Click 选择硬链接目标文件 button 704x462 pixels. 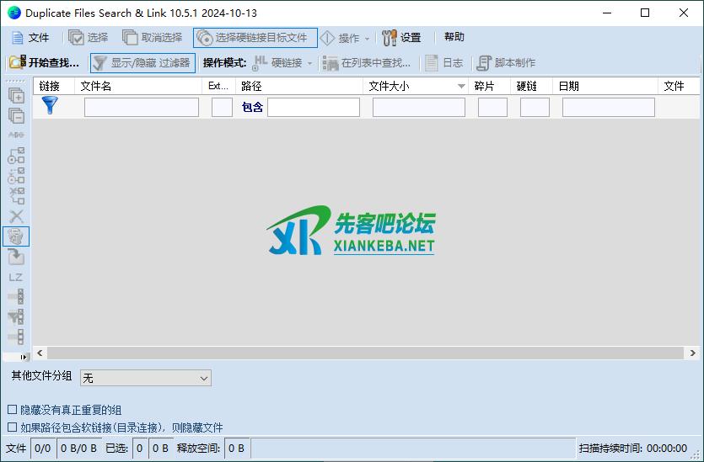click(x=255, y=38)
